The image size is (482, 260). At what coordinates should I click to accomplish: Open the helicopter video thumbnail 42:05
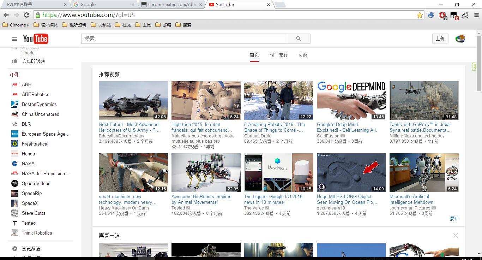pyautogui.click(x=133, y=101)
